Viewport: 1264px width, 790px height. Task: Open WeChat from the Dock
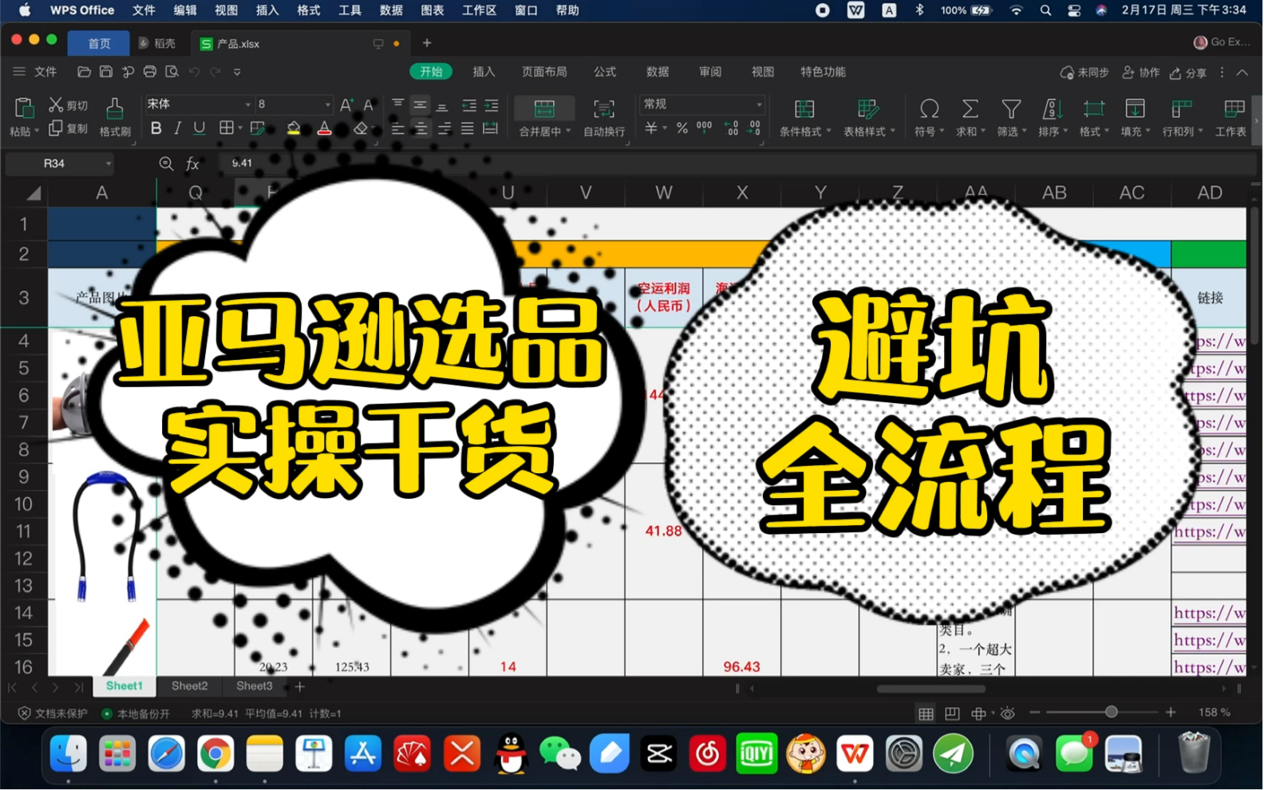(x=560, y=753)
